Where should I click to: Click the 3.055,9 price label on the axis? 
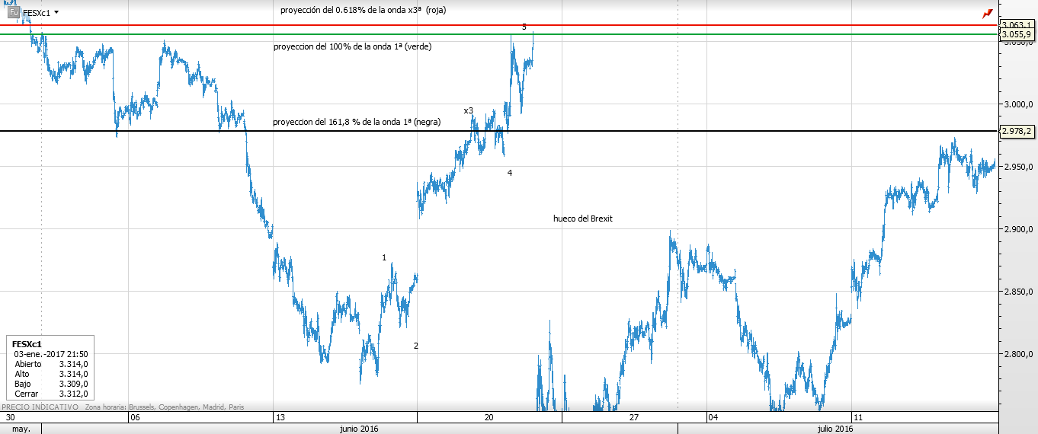point(1017,34)
